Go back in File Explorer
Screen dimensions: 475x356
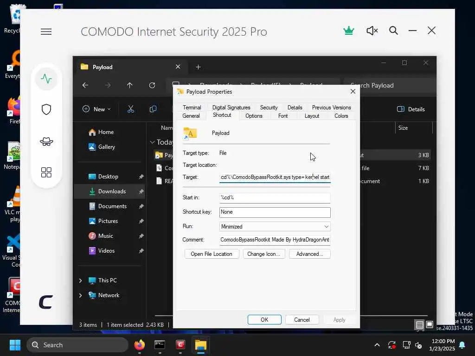tap(85, 85)
